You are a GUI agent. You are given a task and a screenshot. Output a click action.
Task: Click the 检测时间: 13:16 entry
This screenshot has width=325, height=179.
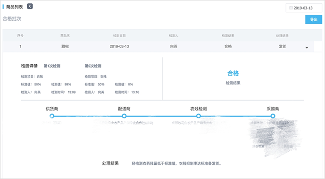point(127,92)
